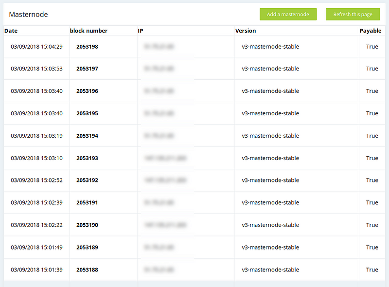Click v3-masternode-stable in block 2053196 row

(x=270, y=91)
